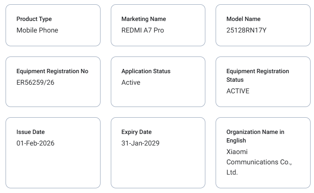Image resolution: width=314 pixels, height=193 pixels.
Task: Click the Application Status label
Action: click(x=145, y=71)
